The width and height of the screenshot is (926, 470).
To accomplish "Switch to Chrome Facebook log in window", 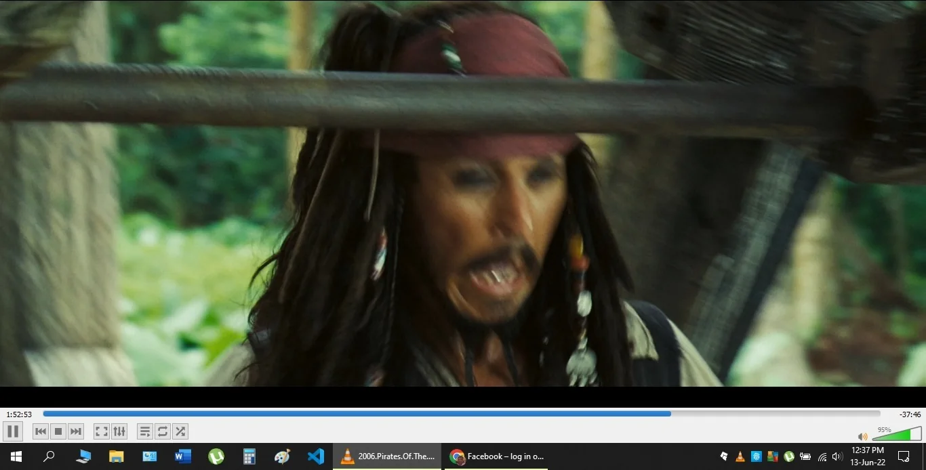I will [x=497, y=456].
